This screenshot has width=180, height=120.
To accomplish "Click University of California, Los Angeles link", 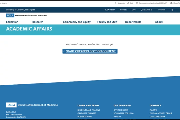I will (20, 10).
